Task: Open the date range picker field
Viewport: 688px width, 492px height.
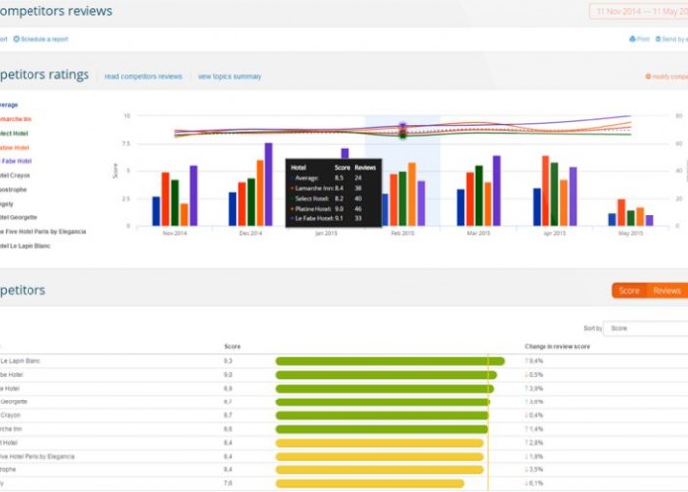Action: [639, 12]
